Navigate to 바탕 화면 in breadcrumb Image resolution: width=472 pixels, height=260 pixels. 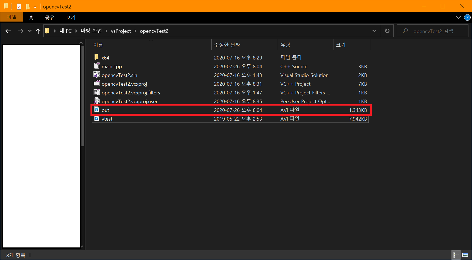click(91, 31)
